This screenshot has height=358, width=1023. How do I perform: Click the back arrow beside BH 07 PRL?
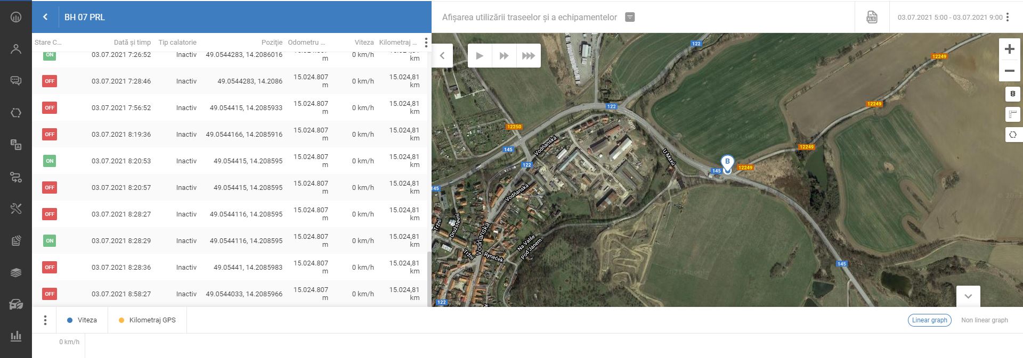[x=45, y=17]
